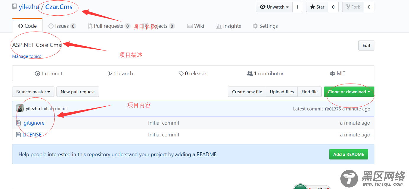409x189 pixels.
Task: View the 0 releases link
Action: [x=193, y=74]
